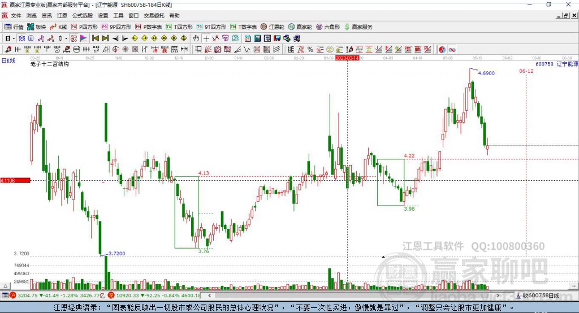Open the T四方形 tool
Viewport: 579px width, 313px height.
click(179, 27)
